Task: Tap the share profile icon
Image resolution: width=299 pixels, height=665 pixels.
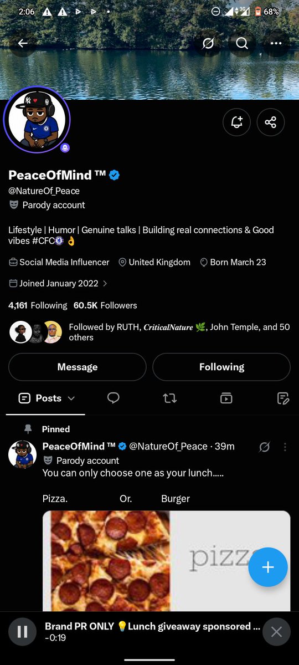Action: coord(270,122)
